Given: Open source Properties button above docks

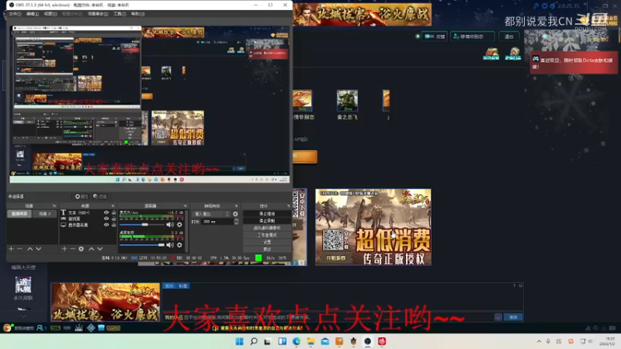Looking at the screenshot, I should pos(82,196).
